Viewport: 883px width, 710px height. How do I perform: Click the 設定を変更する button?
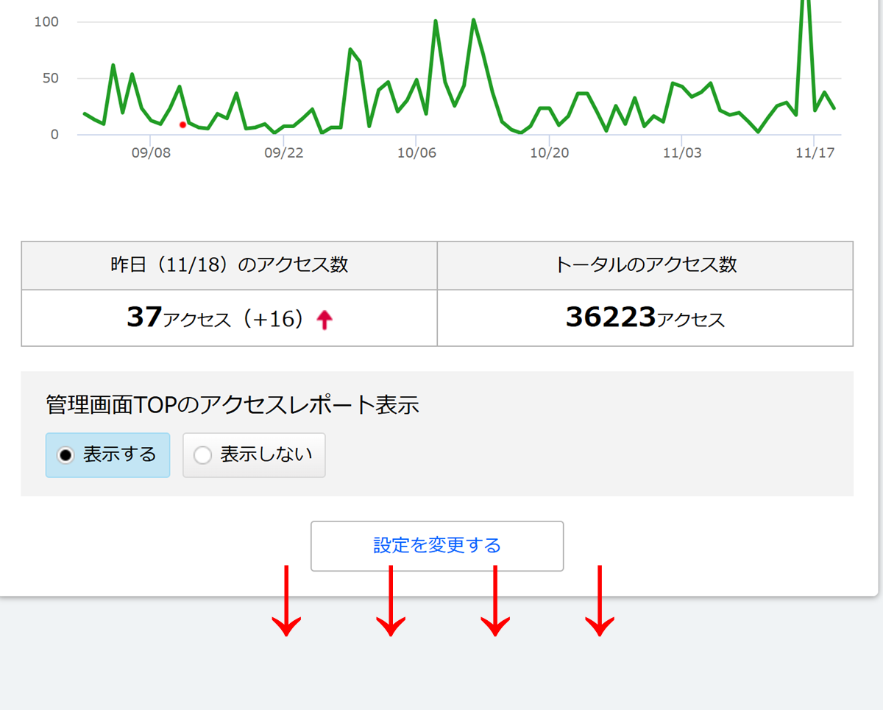[x=437, y=546]
